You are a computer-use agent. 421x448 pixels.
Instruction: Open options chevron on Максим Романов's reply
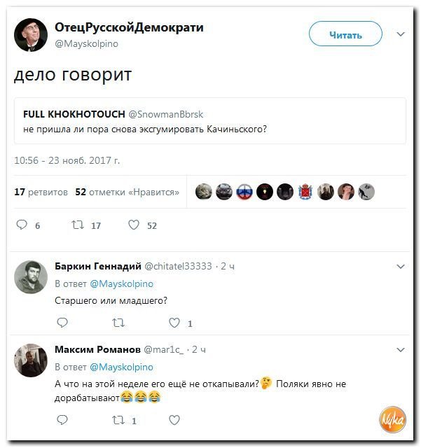[x=401, y=350]
